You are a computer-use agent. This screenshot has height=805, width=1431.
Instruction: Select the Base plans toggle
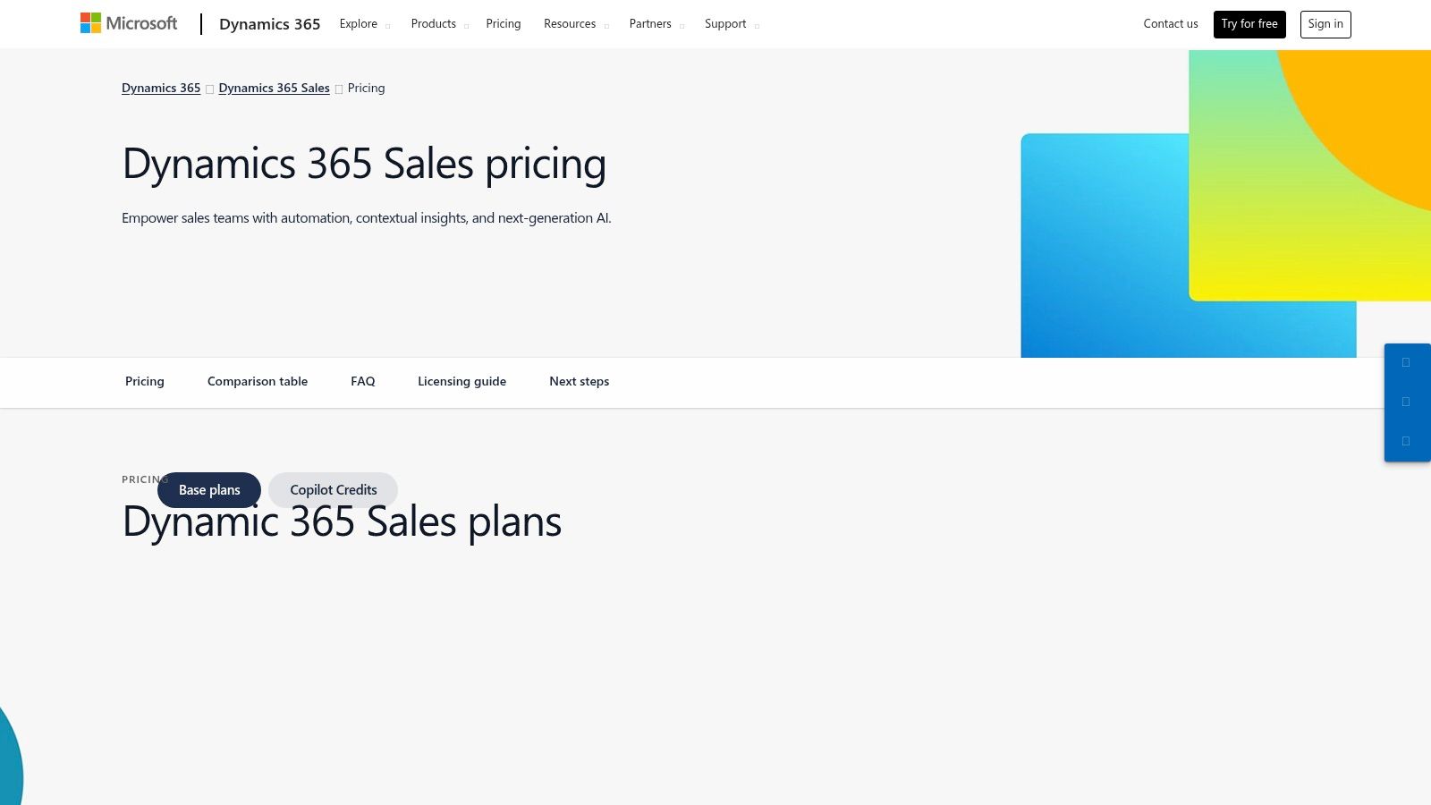tap(208, 489)
